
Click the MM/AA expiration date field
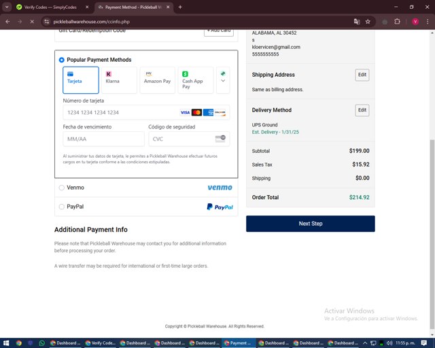pyautogui.click(x=103, y=139)
